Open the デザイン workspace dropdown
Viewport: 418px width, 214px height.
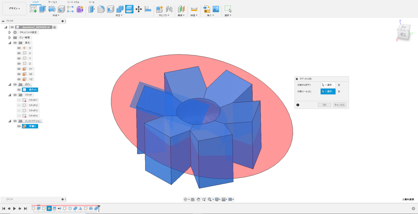click(x=14, y=8)
